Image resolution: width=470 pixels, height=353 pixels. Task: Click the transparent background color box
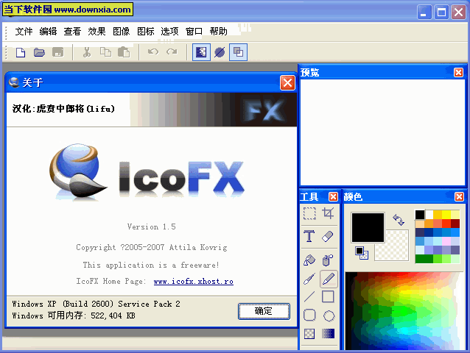coord(396,250)
